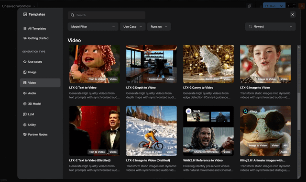
Task: Click the Image category icon
Action: 25,72
